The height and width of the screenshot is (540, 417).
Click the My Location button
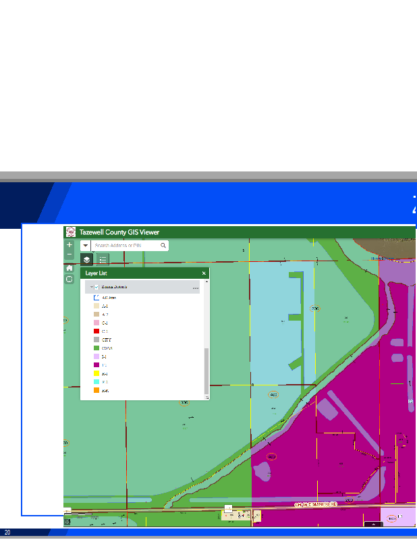coord(69,279)
